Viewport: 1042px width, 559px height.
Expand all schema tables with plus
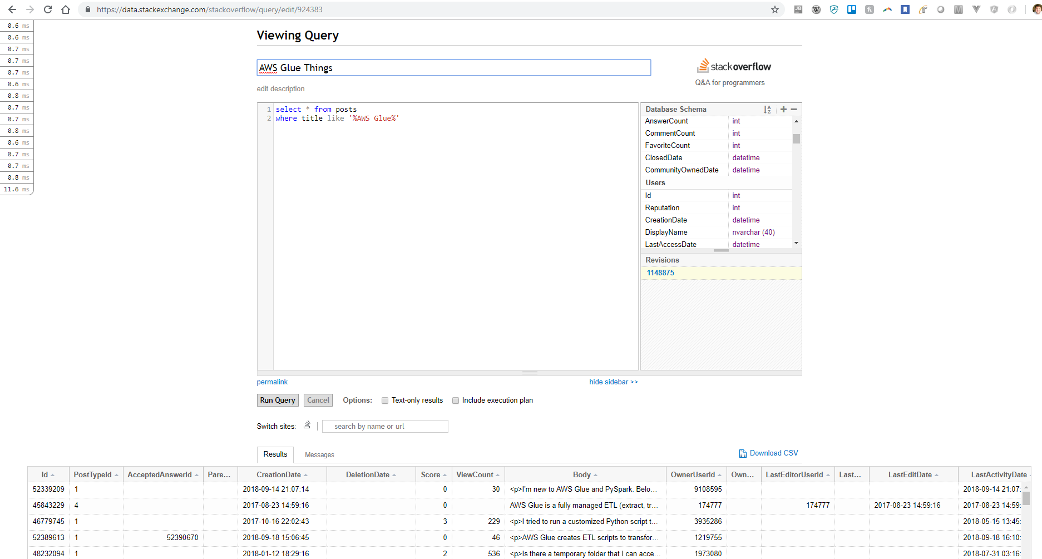[x=783, y=110]
